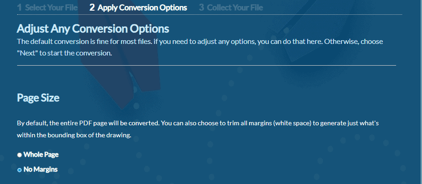Screen dimensions: 422x184
Task: Jump to Collect Your File step
Action: click(x=231, y=7)
